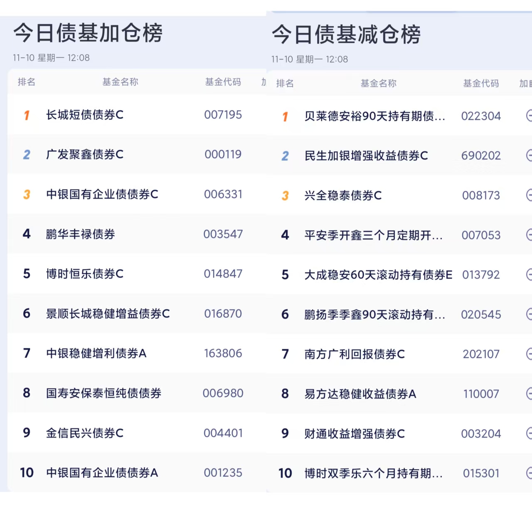Open fund 金信民兴债券C
The width and height of the screenshot is (532, 532).
[x=85, y=433]
